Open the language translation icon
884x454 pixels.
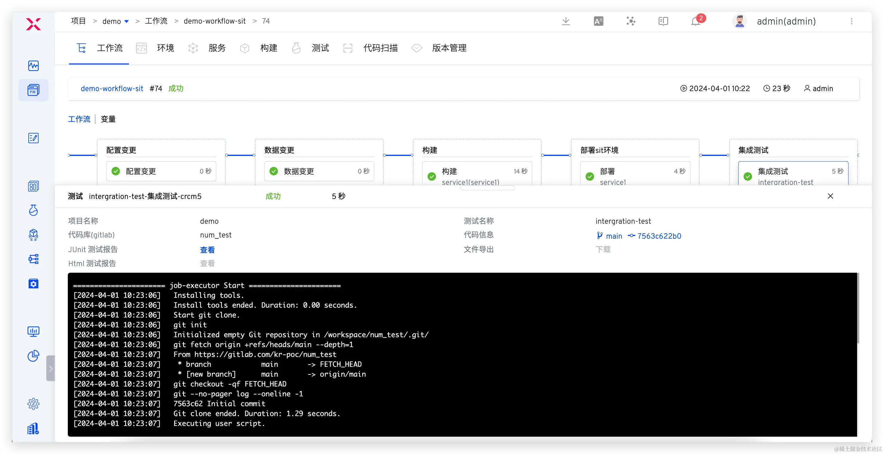(x=598, y=21)
